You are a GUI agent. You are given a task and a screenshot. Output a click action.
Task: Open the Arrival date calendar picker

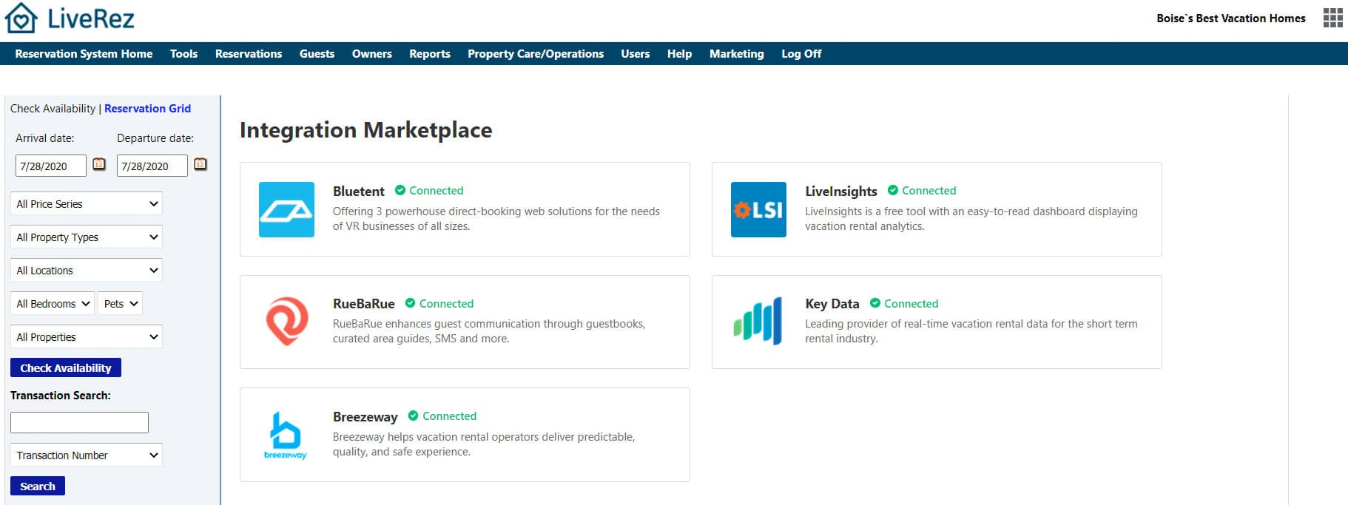(x=99, y=164)
